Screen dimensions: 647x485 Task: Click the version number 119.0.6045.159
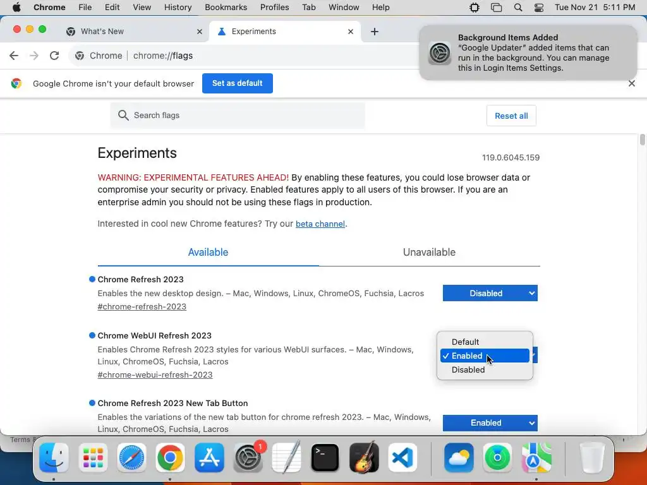click(x=511, y=157)
